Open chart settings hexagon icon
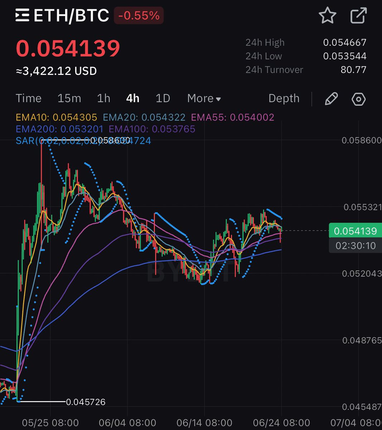This screenshot has width=382, height=430. click(x=358, y=99)
